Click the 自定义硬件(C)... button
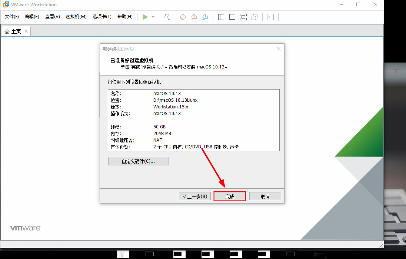The height and width of the screenshot is (259, 406). (138, 161)
